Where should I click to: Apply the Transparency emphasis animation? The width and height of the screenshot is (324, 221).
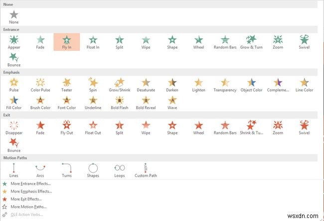coord(225,85)
